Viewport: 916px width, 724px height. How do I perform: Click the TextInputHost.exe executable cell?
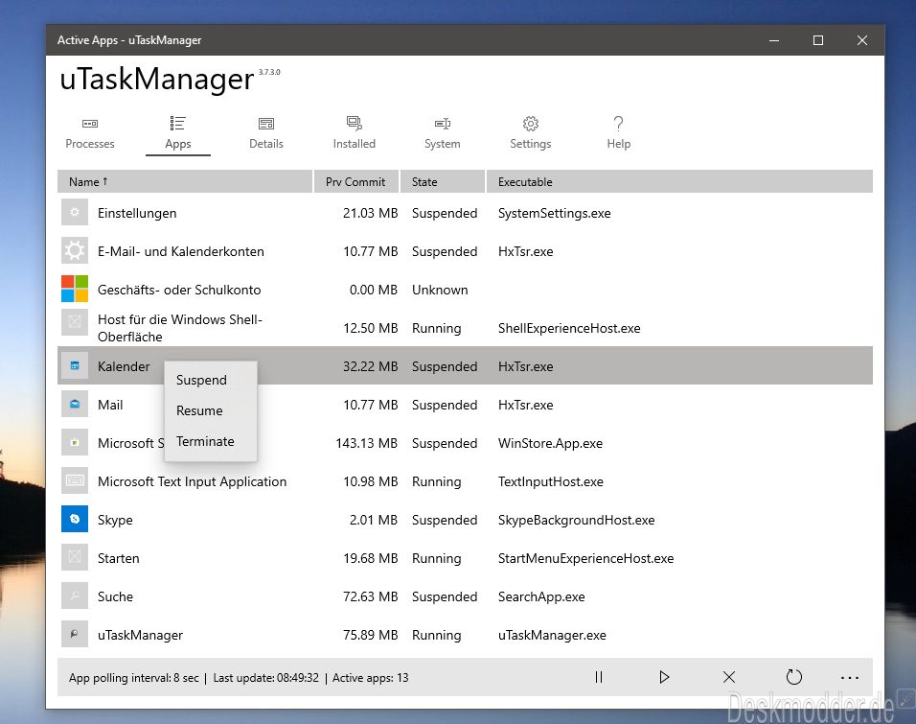click(550, 481)
